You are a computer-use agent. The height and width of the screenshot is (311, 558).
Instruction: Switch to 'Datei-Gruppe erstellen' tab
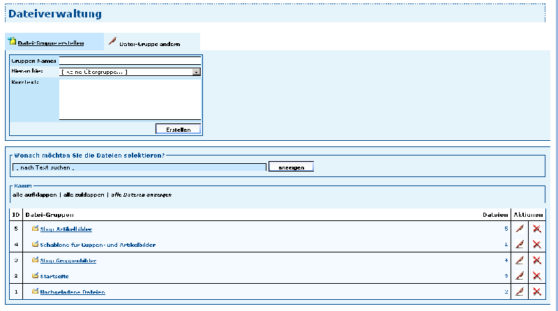51,43
